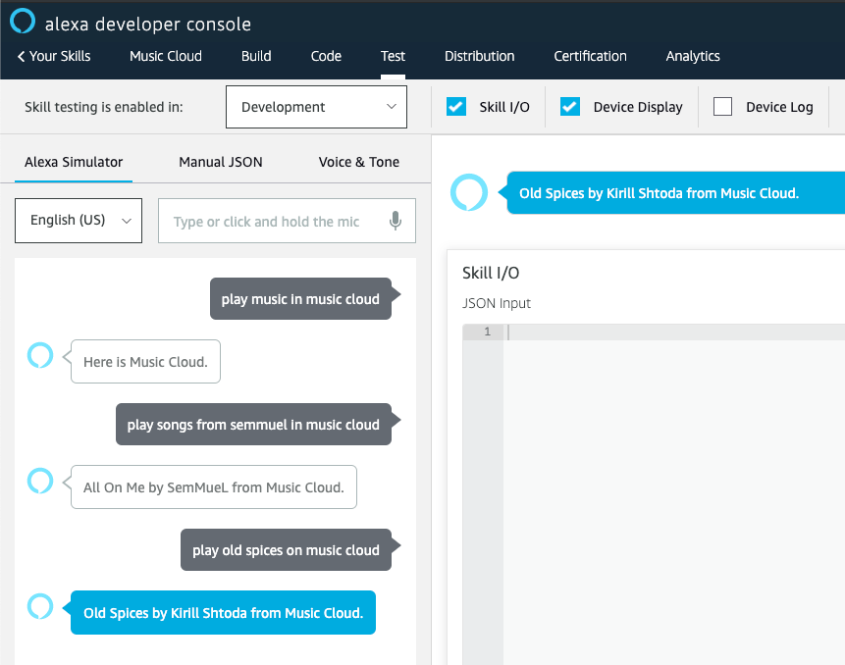Viewport: 845px width, 665px height.
Task: Click Alexa avatar beside 'All On Me by SemMueL'
Action: 40,481
